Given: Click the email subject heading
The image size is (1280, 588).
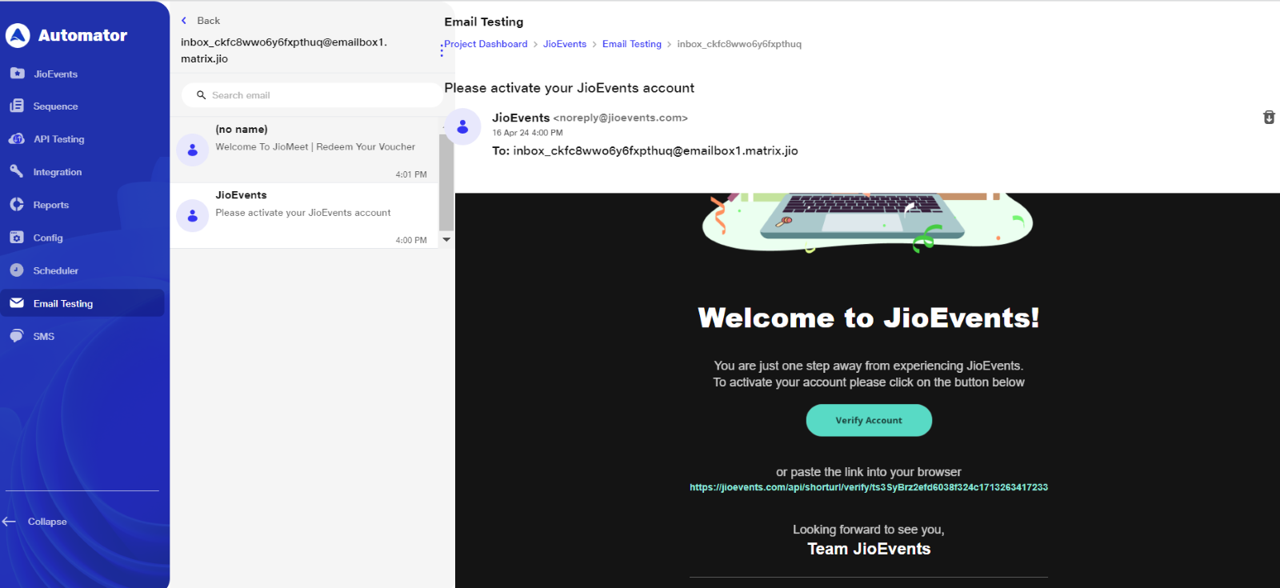Looking at the screenshot, I should (570, 88).
